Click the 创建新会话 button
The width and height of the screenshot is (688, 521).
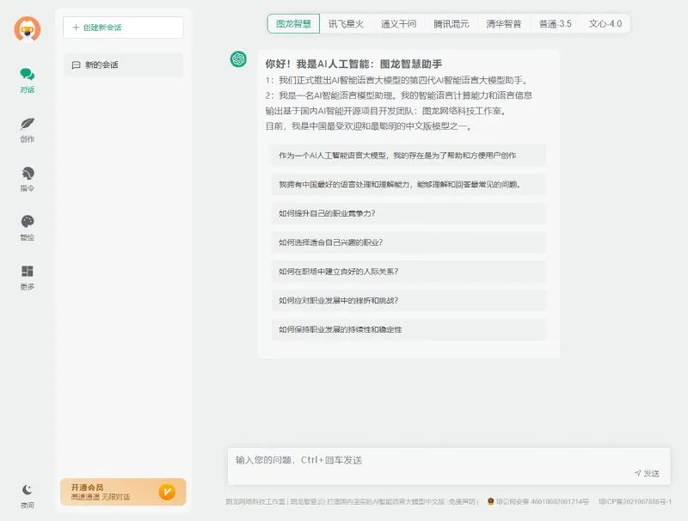pos(123,28)
